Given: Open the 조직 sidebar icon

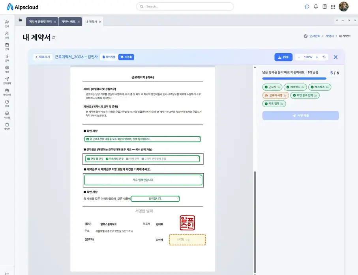Looking at the screenshot, I should click(7, 35).
